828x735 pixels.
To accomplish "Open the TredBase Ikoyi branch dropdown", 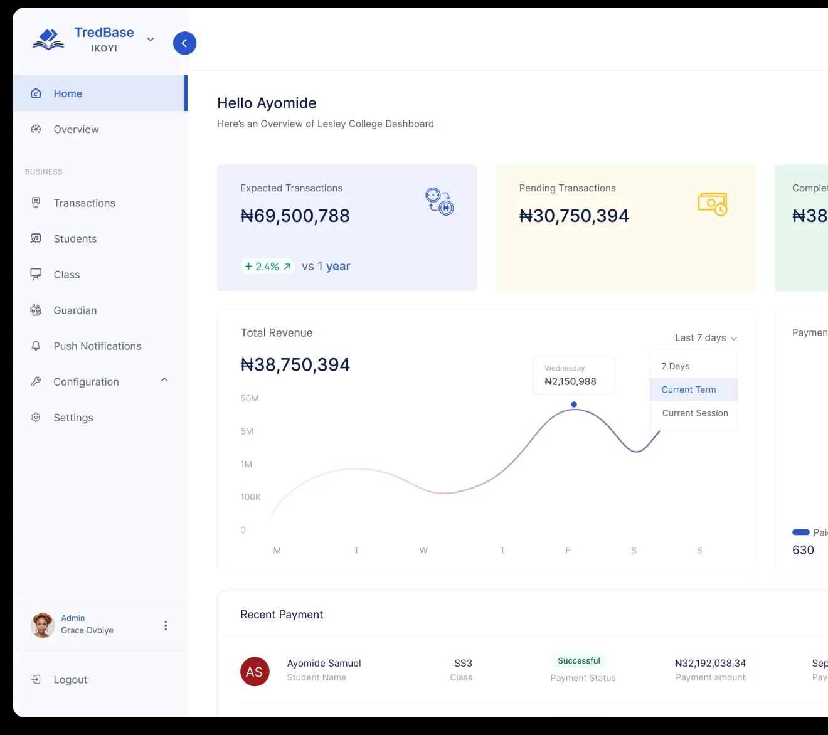I will point(151,40).
